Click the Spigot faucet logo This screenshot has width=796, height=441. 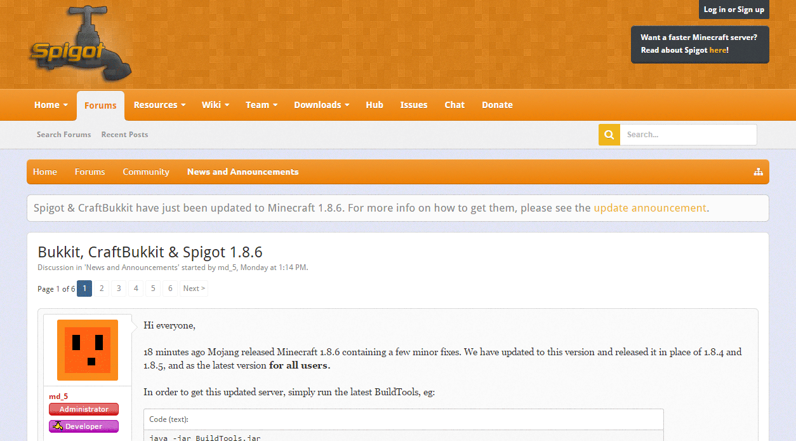pos(81,44)
